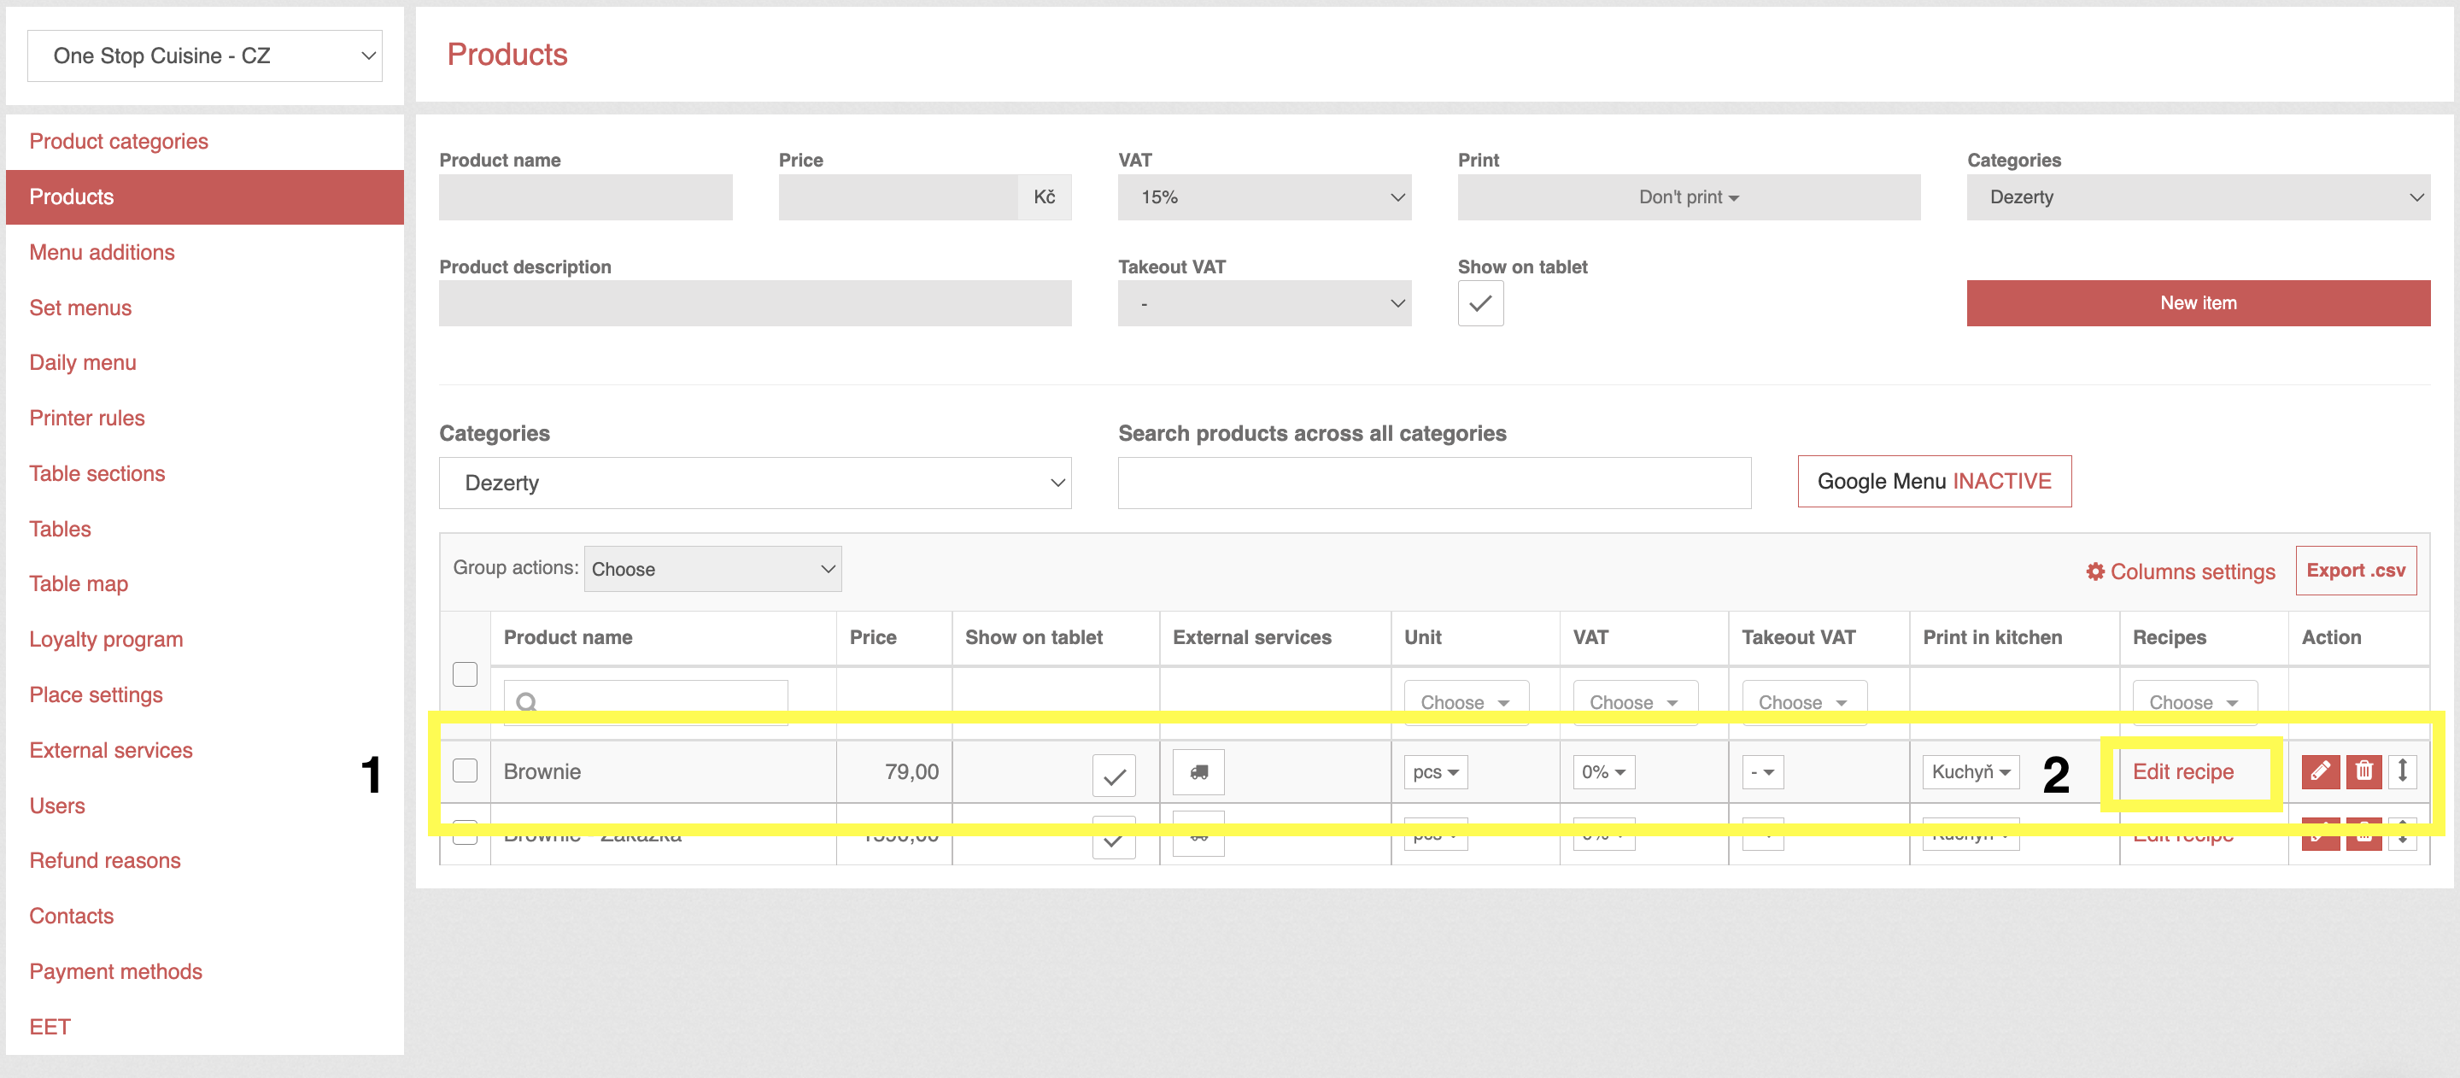This screenshot has width=2460, height=1078.
Task: Open the VAT 15% dropdown
Action: click(1264, 196)
